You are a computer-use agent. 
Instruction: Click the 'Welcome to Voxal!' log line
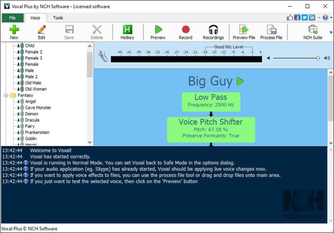[51, 151]
